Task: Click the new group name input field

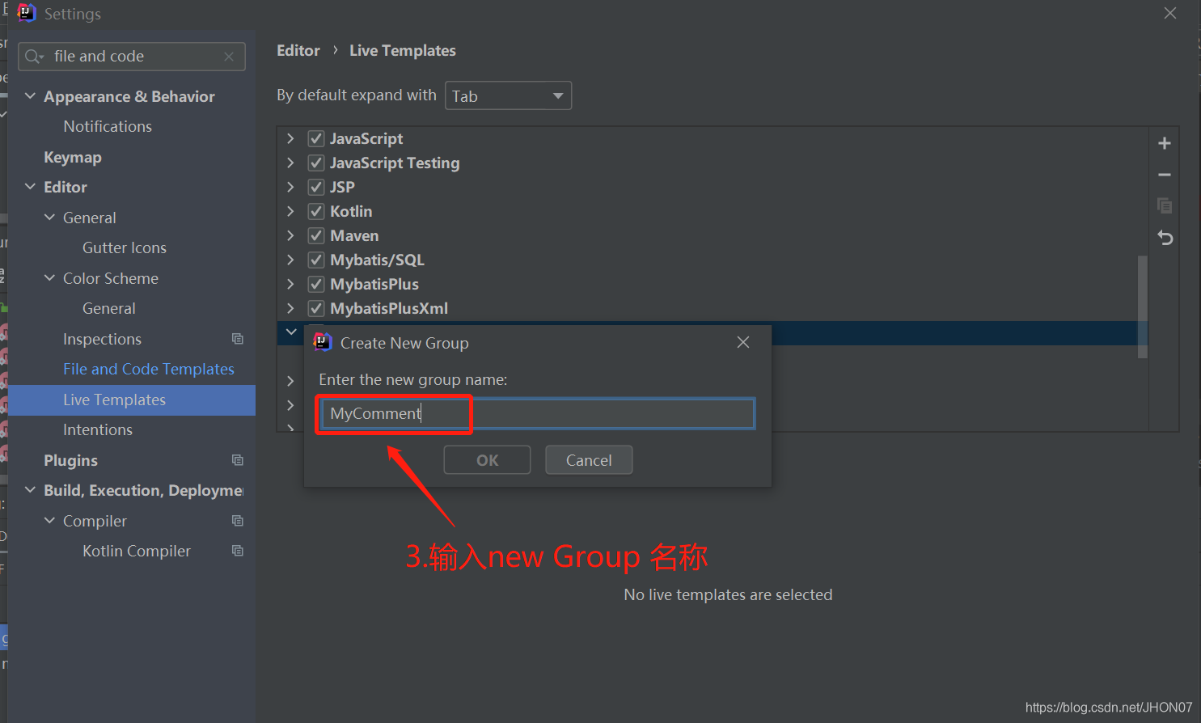Action: [538, 413]
